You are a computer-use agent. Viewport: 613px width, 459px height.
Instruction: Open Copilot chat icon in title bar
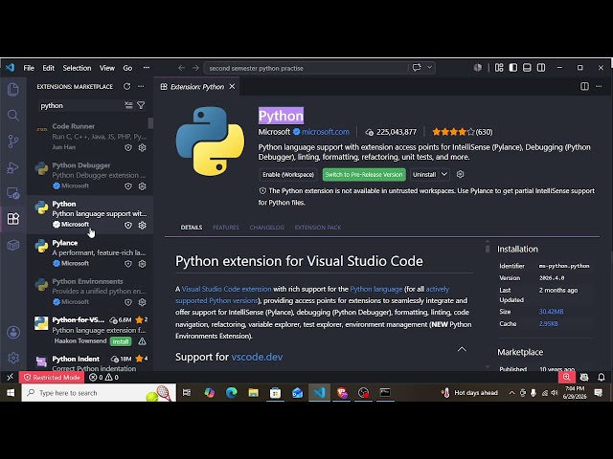(417, 68)
